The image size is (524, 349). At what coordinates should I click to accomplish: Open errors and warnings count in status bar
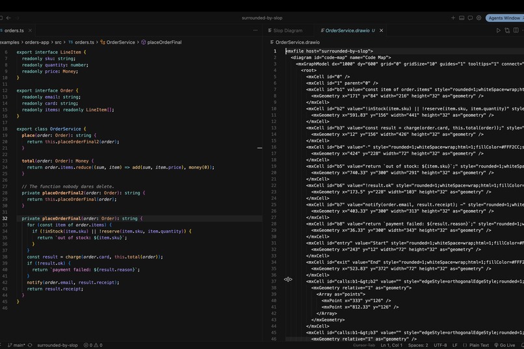point(93,345)
